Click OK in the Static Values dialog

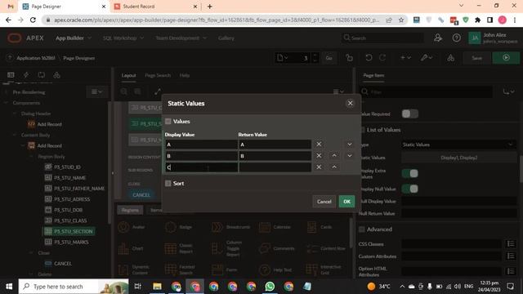point(346,202)
